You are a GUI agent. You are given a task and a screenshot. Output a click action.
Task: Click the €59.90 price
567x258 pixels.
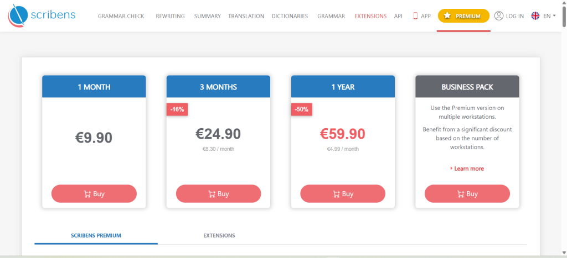tap(343, 134)
